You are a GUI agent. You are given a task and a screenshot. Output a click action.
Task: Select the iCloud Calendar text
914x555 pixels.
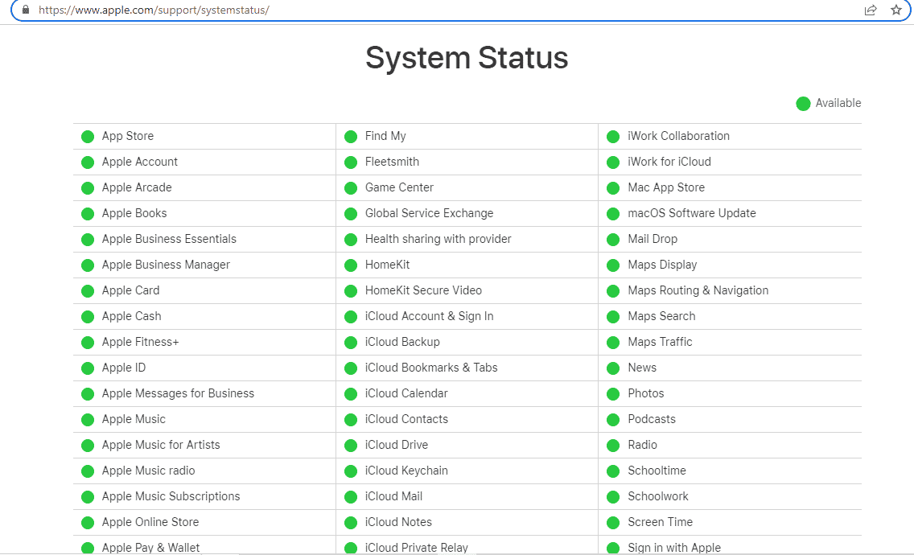point(406,393)
